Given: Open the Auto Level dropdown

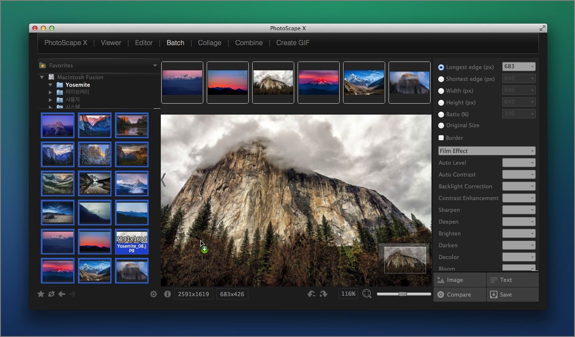Looking at the screenshot, I should point(519,163).
